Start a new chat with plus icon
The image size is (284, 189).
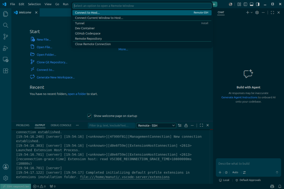247,12
